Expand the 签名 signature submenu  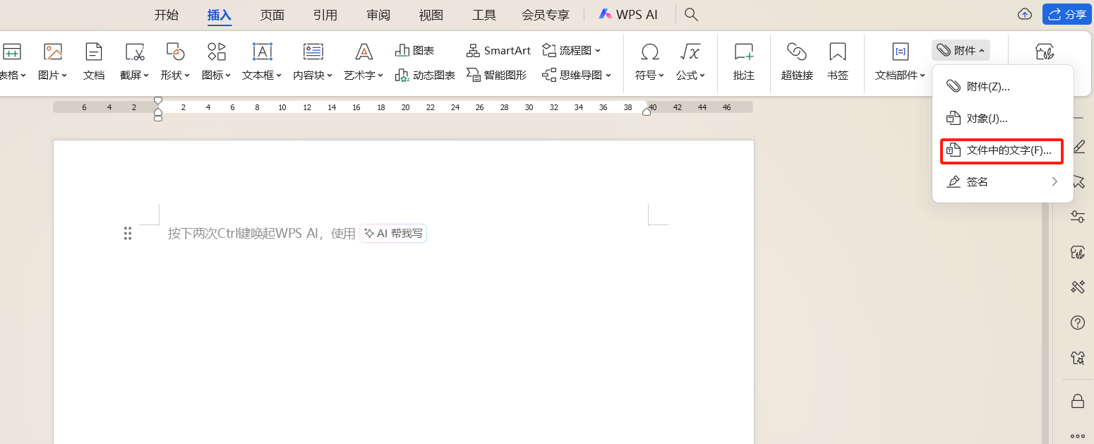[1001, 181]
